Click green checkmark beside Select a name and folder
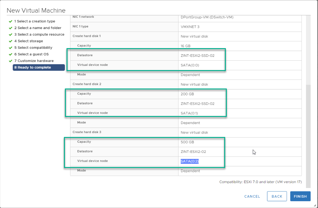 click(x=10, y=28)
